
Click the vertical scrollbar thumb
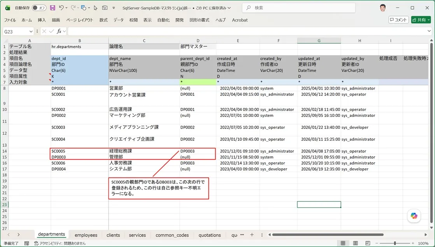(431, 132)
